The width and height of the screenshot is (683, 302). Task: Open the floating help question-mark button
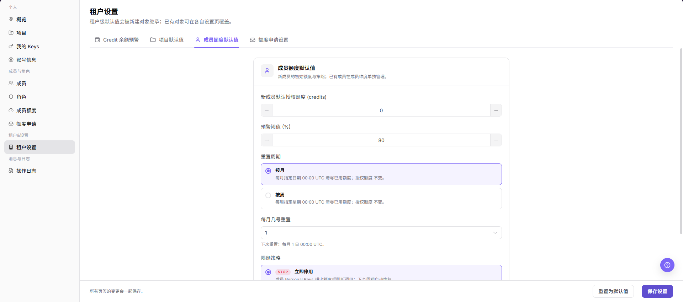pyautogui.click(x=667, y=265)
